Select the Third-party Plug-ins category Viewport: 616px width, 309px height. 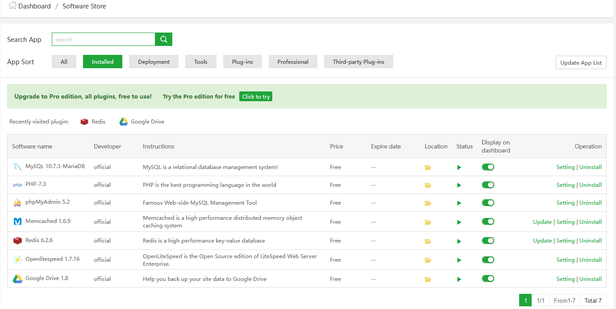pos(358,62)
